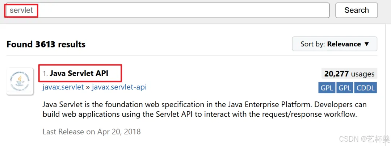Screen dimensions: 391x146
Task: Click the Last Release on Apr 20, 2018 text
Action: (x=92, y=132)
